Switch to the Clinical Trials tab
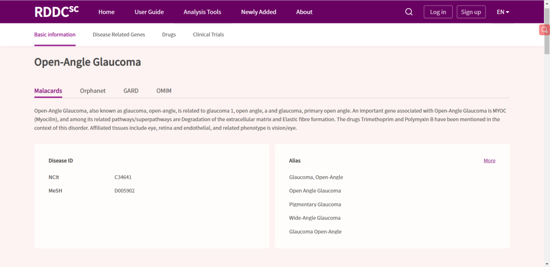The height and width of the screenshot is (267, 550). pos(208,35)
